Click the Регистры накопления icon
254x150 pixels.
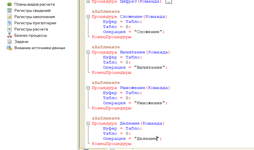click(x=9, y=17)
